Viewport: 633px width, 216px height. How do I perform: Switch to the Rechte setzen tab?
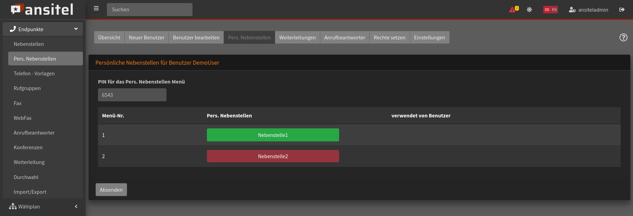click(x=389, y=37)
